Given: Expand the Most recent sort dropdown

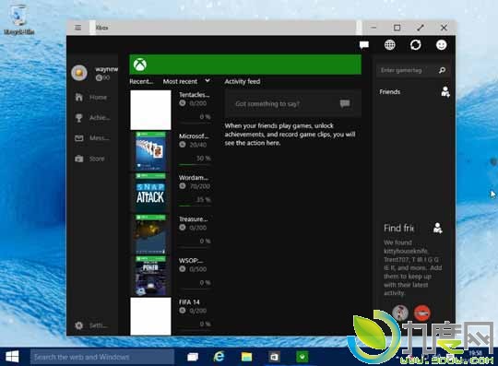Looking at the screenshot, I should pos(186,81).
